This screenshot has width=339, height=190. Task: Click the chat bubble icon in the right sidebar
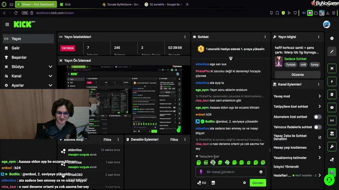coord(332,108)
